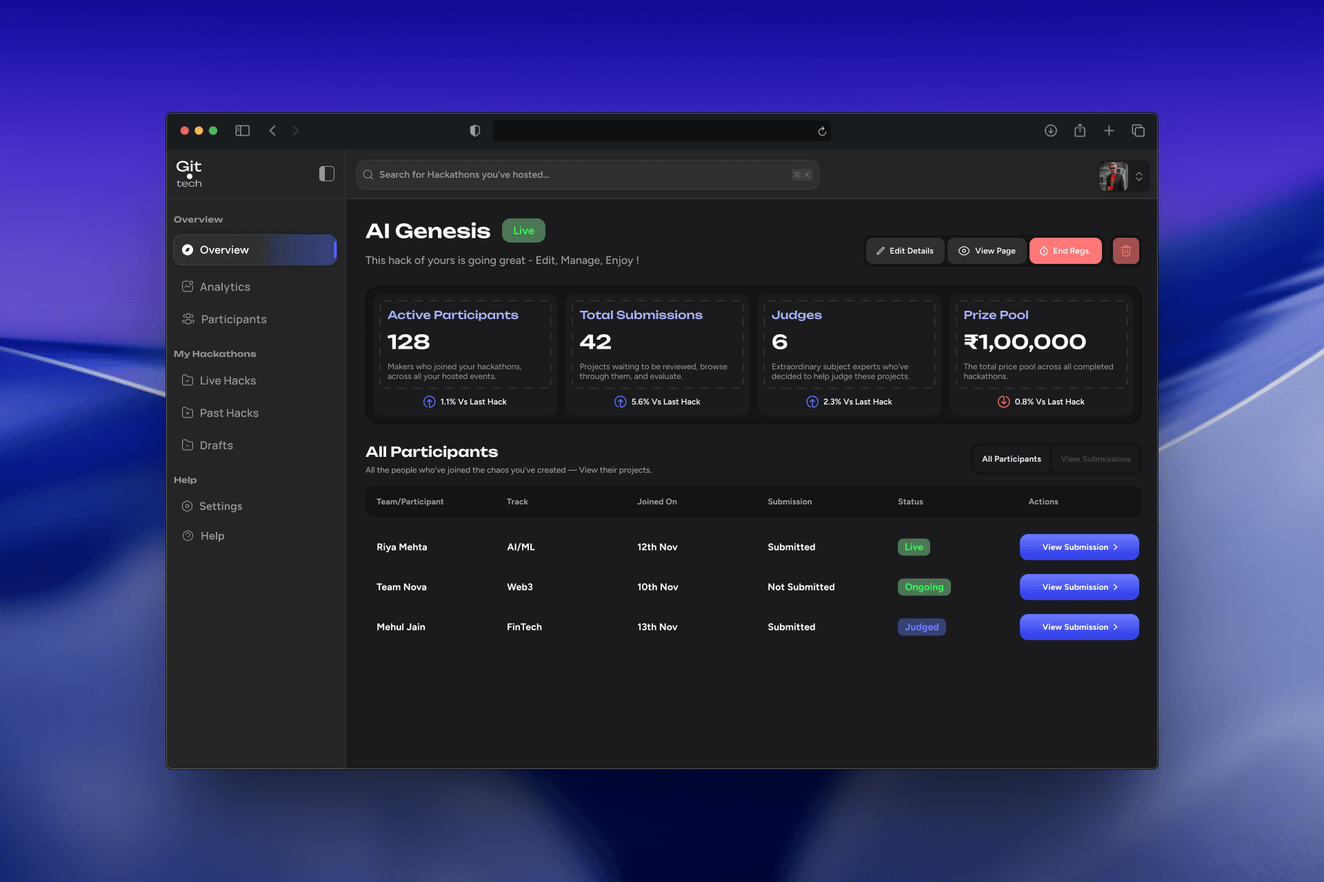Expand the user account chevron menu
1324x882 pixels.
[x=1139, y=176]
